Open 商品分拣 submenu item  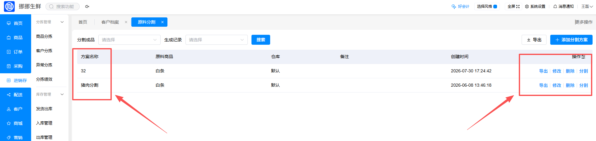(x=44, y=36)
